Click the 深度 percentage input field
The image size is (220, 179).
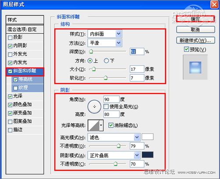[137, 51]
